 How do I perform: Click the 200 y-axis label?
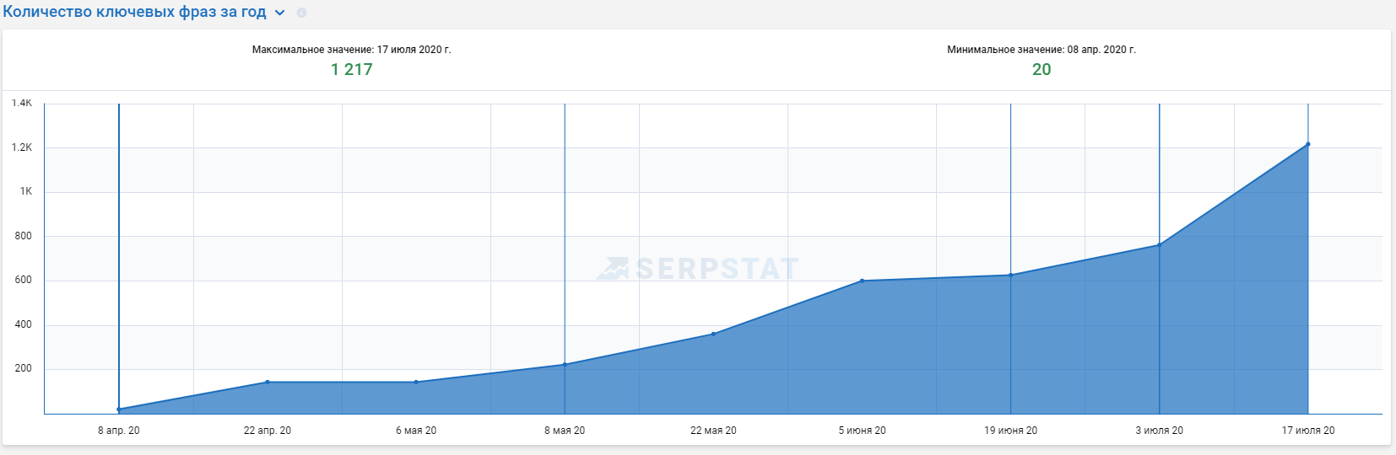[24, 368]
